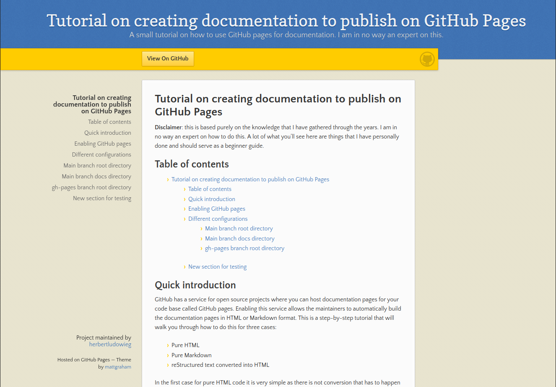Follow contents list link Quick introduction
The image size is (556, 387).
click(x=212, y=199)
